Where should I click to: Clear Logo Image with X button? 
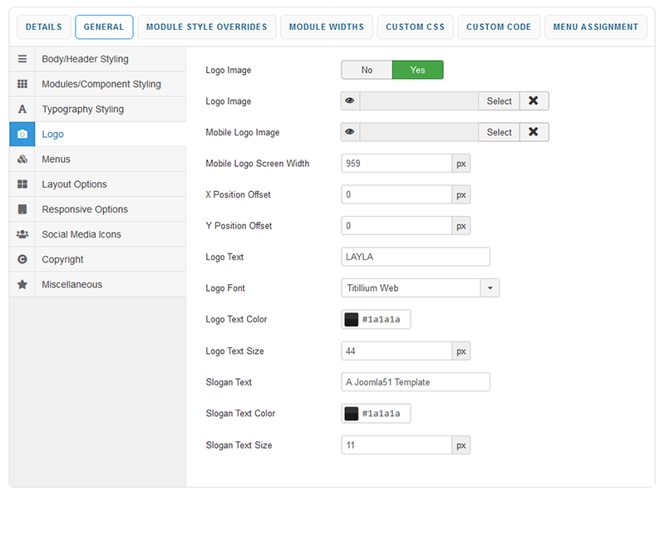[534, 101]
